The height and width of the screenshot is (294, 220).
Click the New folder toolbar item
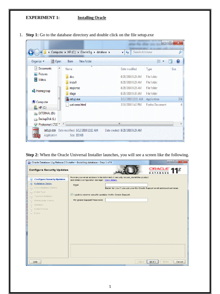(85, 61)
